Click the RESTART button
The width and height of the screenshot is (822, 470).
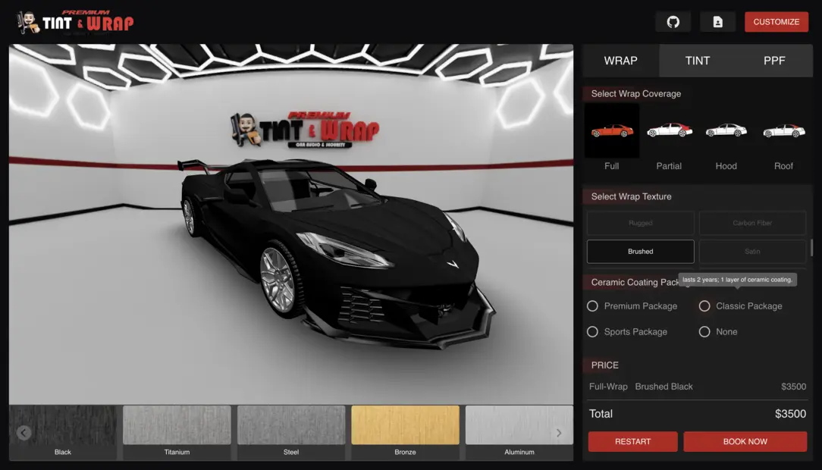pos(632,441)
